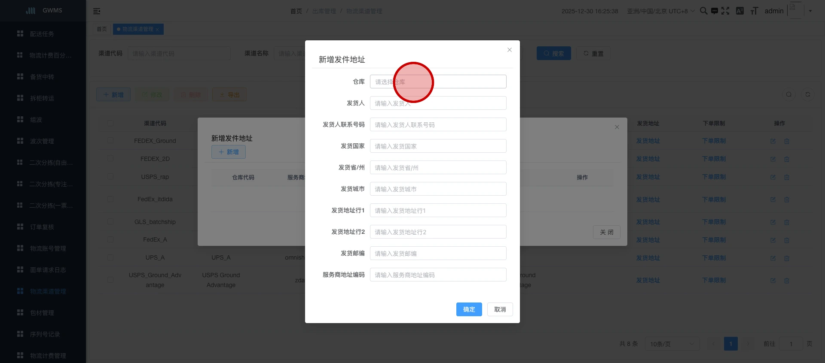Screen dimensions: 825x363
Task: Check the USPS_Ground_Advantage row checkbox
Action: (110, 280)
